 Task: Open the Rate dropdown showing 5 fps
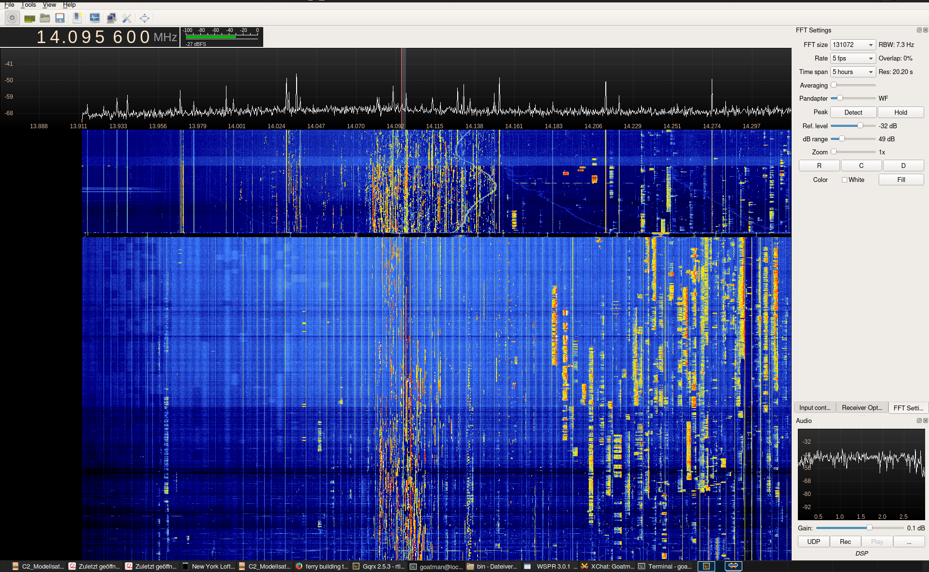pos(853,58)
